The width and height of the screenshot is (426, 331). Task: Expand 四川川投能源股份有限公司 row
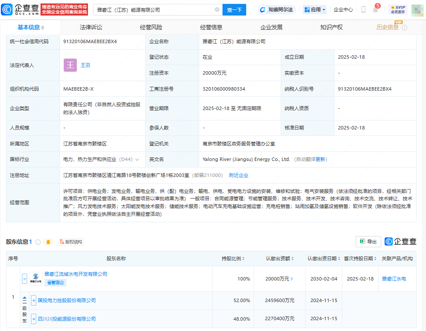pyautogui.click(x=34, y=319)
